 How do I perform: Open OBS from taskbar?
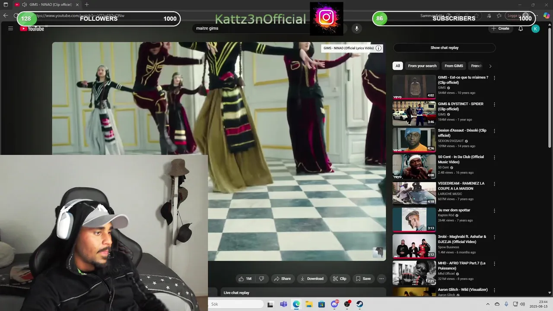click(347, 304)
